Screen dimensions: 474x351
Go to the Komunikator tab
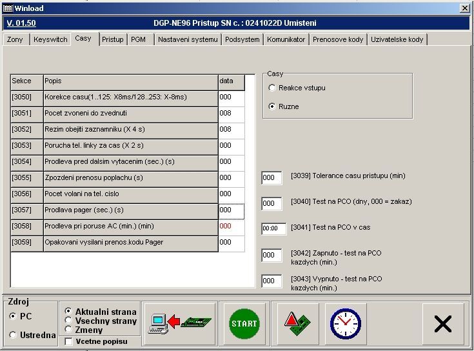[x=286, y=39]
